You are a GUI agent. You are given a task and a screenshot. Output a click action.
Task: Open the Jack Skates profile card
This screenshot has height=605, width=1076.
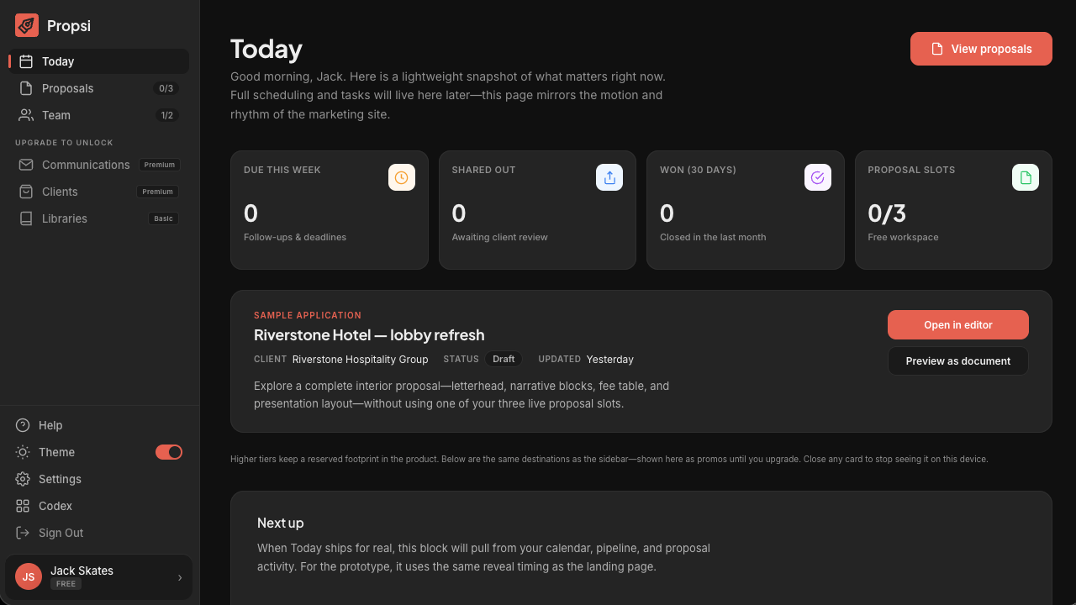point(98,577)
